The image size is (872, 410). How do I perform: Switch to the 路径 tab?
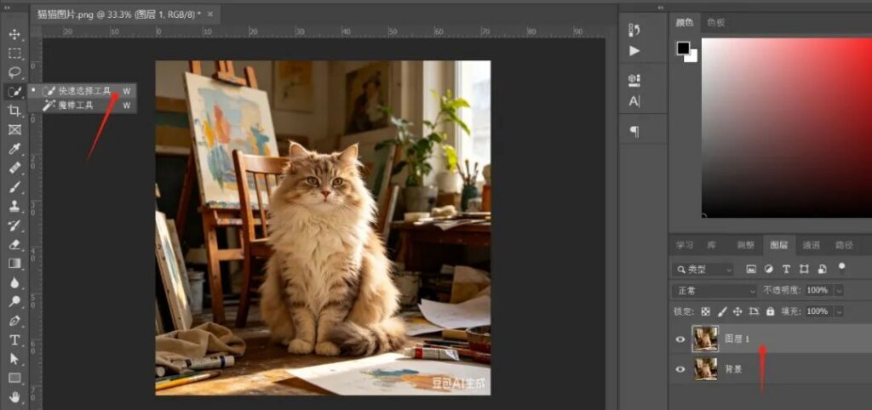[844, 245]
